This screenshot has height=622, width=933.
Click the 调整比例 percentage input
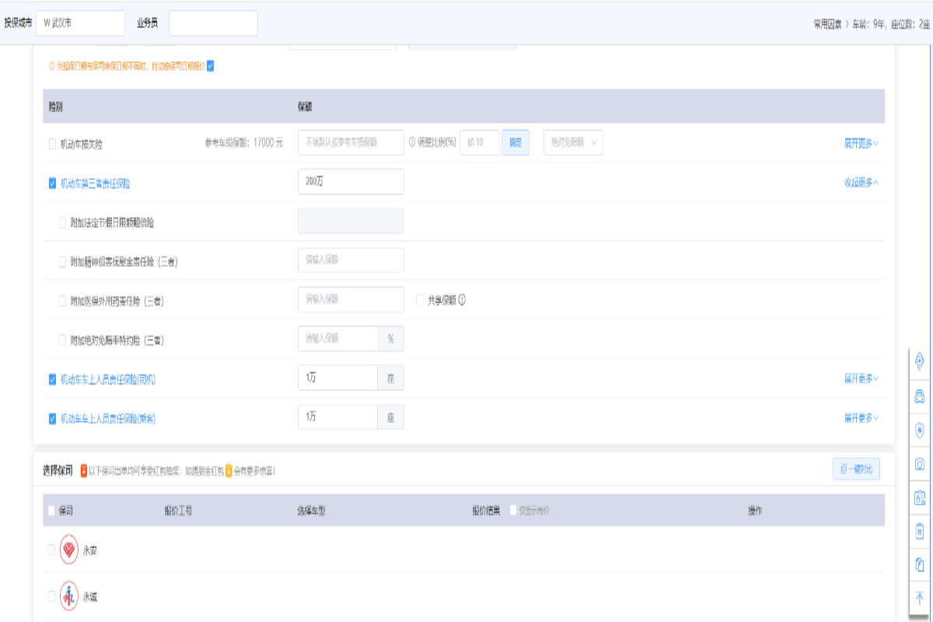coord(480,142)
